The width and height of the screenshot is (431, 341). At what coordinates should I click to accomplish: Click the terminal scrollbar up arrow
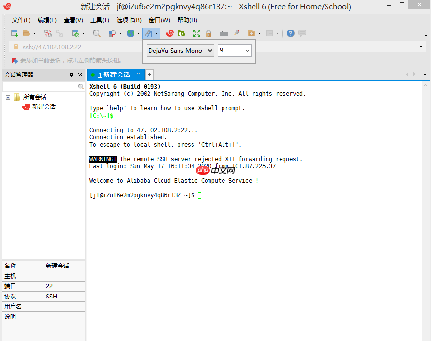click(425, 85)
